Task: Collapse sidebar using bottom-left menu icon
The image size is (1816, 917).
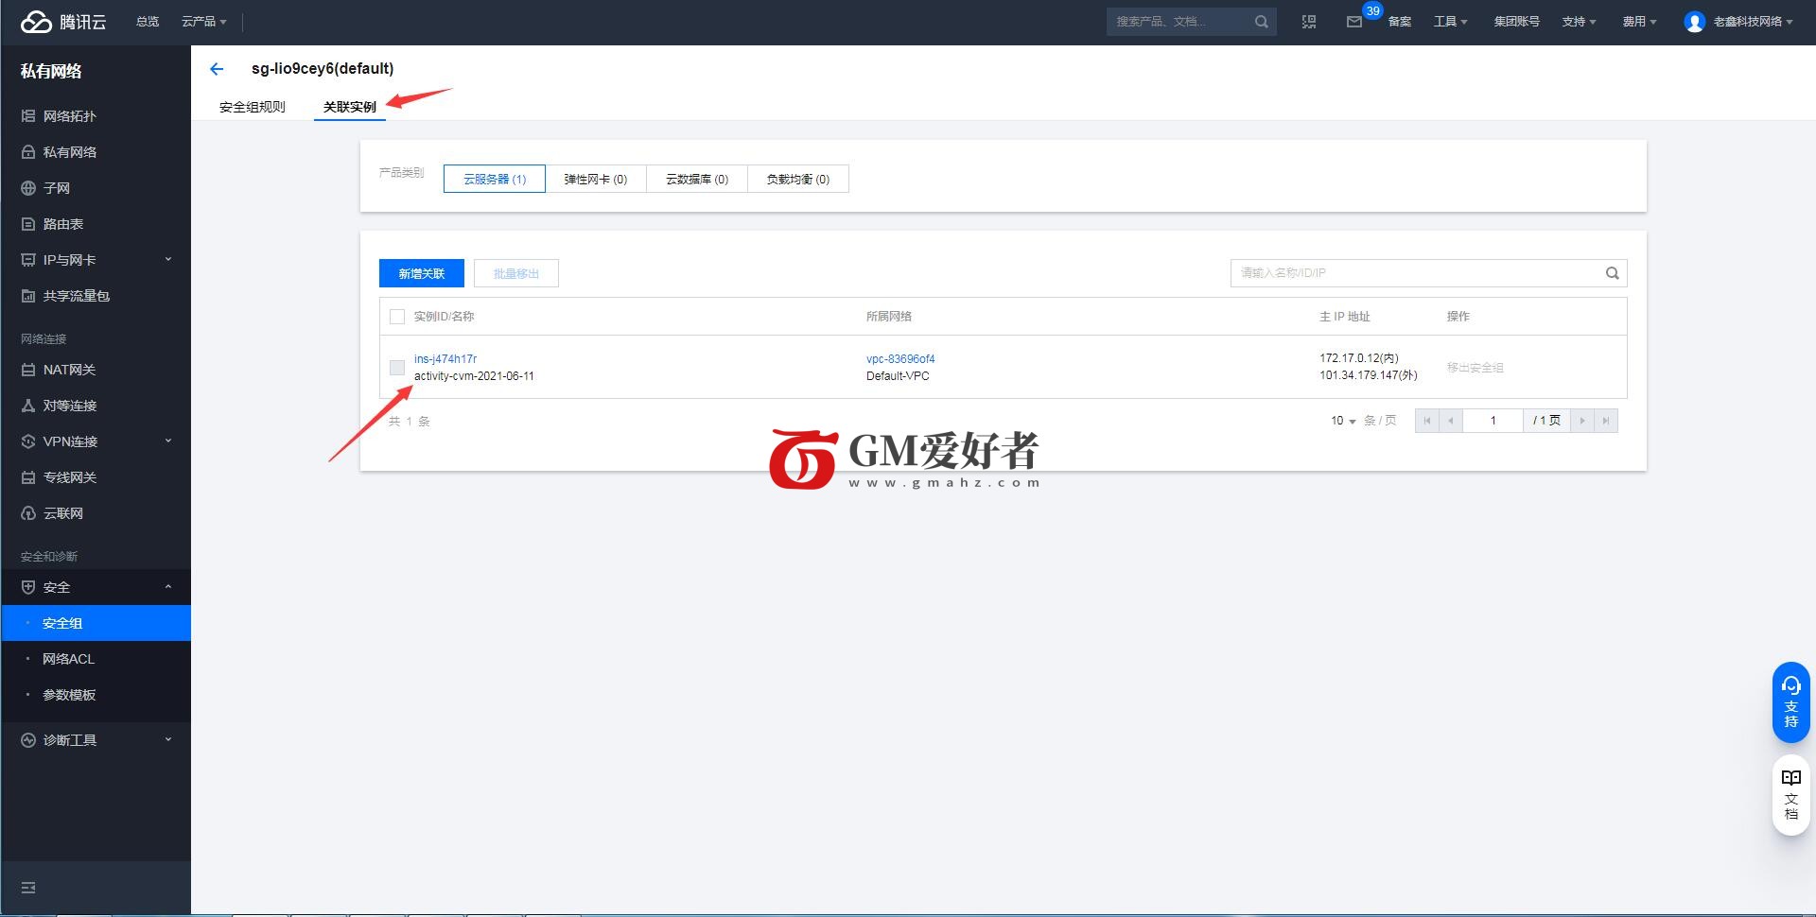Action: click(28, 888)
